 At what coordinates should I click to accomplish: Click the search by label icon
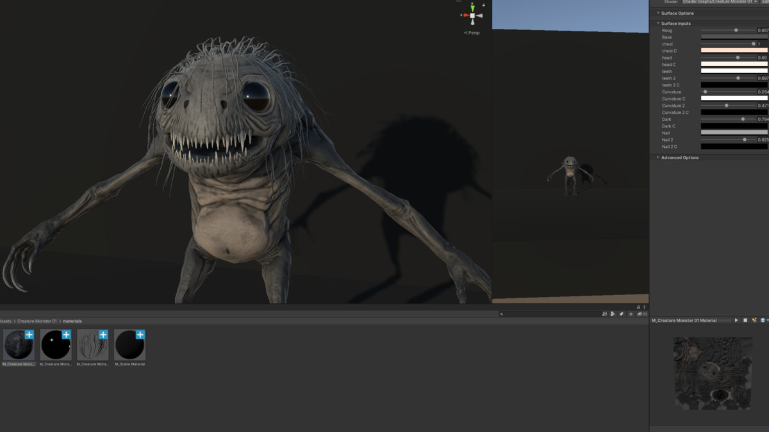(620, 313)
